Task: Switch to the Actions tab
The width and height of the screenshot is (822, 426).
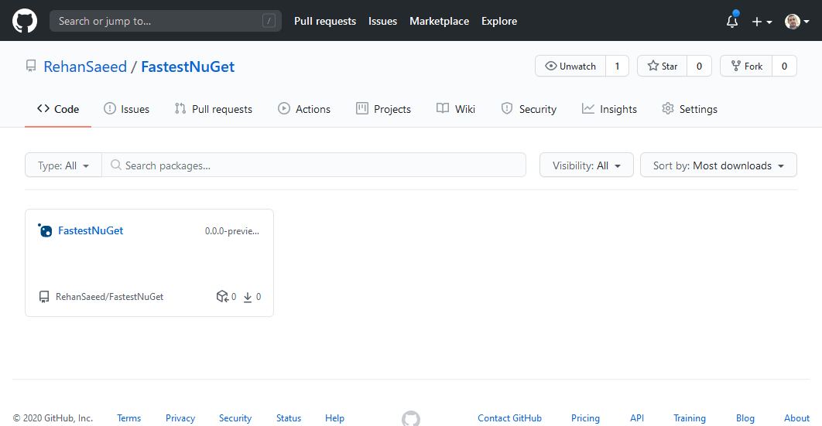Action: pos(304,109)
